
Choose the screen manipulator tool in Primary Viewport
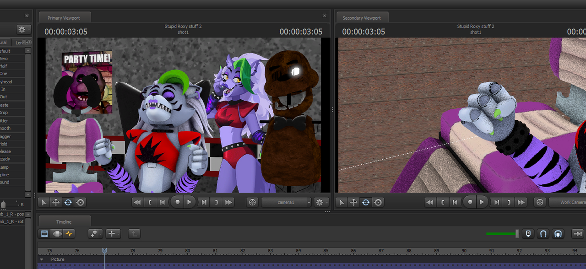(80, 202)
